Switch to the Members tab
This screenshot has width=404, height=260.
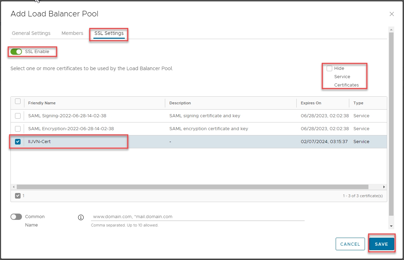(72, 33)
